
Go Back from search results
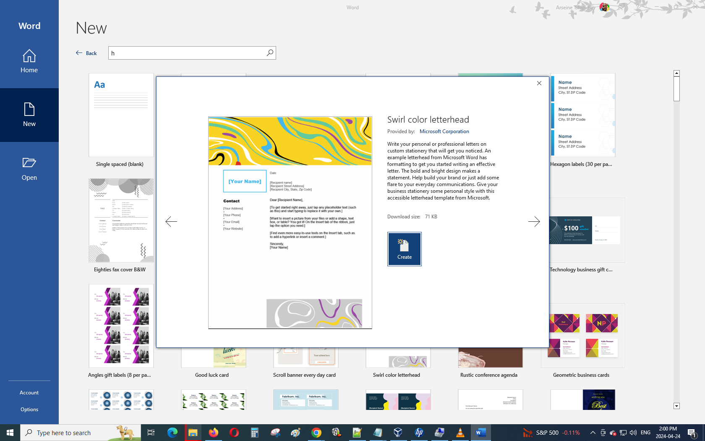[x=86, y=53]
